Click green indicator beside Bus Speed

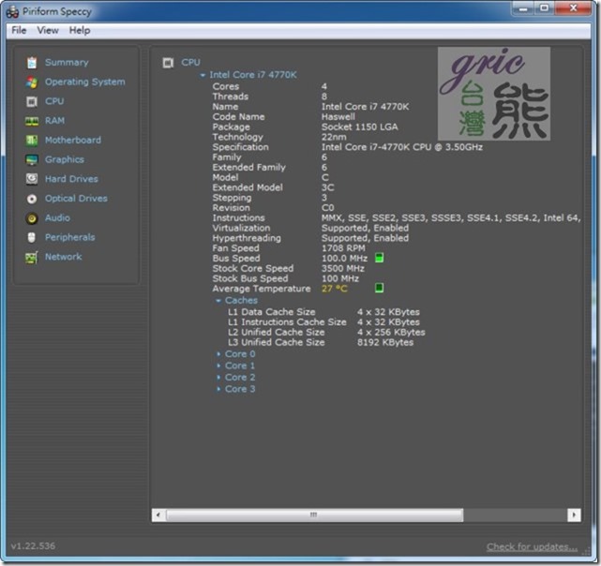pos(380,258)
